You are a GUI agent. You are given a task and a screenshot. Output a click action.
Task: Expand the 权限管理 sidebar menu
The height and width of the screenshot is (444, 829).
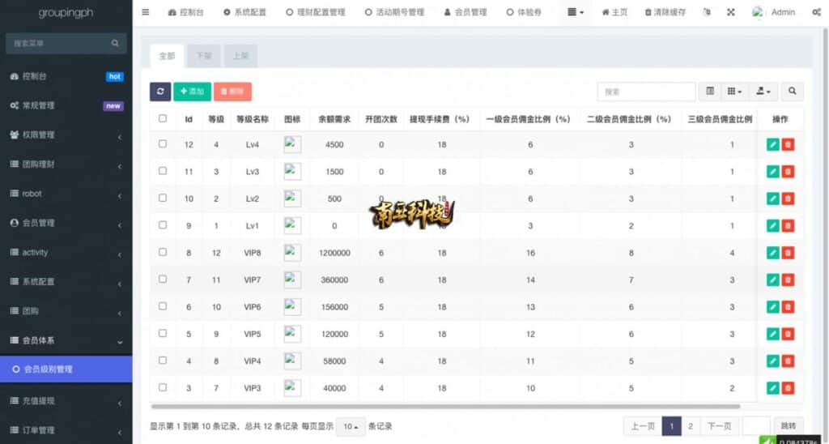(x=65, y=134)
